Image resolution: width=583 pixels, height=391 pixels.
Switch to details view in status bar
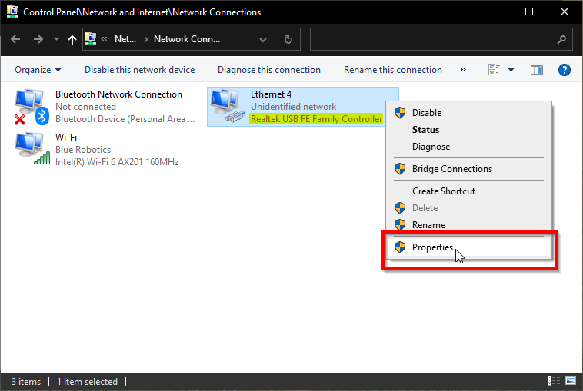(554, 381)
